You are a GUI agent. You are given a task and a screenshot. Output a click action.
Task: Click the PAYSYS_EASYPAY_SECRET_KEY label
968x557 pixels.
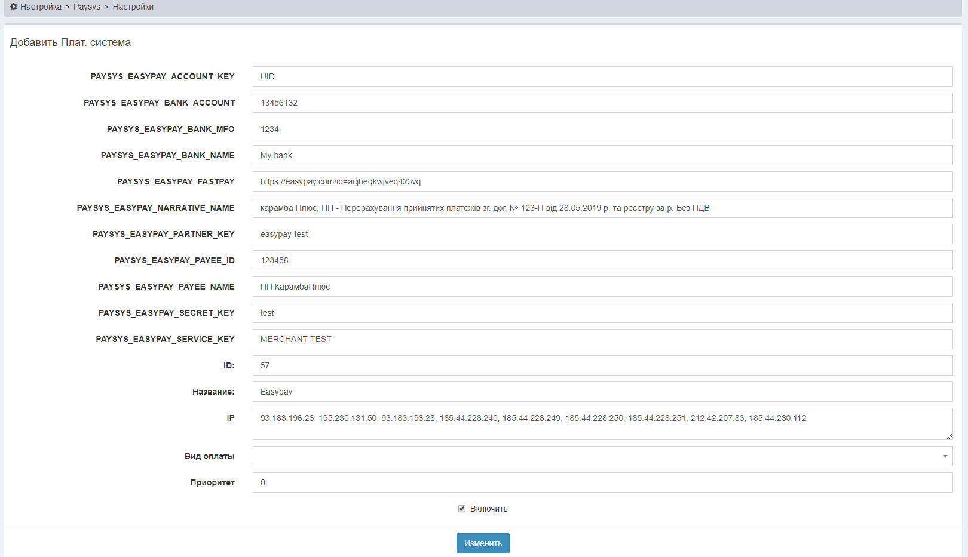[167, 313]
